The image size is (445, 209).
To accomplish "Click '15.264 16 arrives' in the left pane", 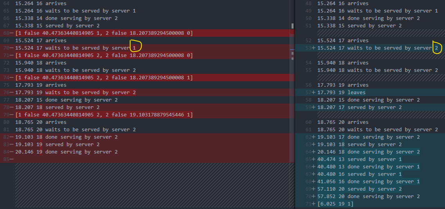I will click(x=41, y=4).
